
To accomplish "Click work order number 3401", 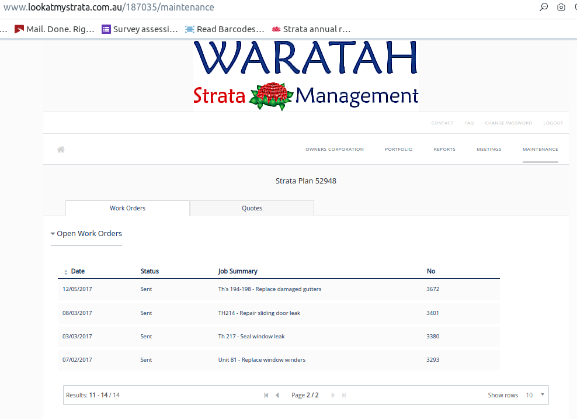I will [433, 313].
